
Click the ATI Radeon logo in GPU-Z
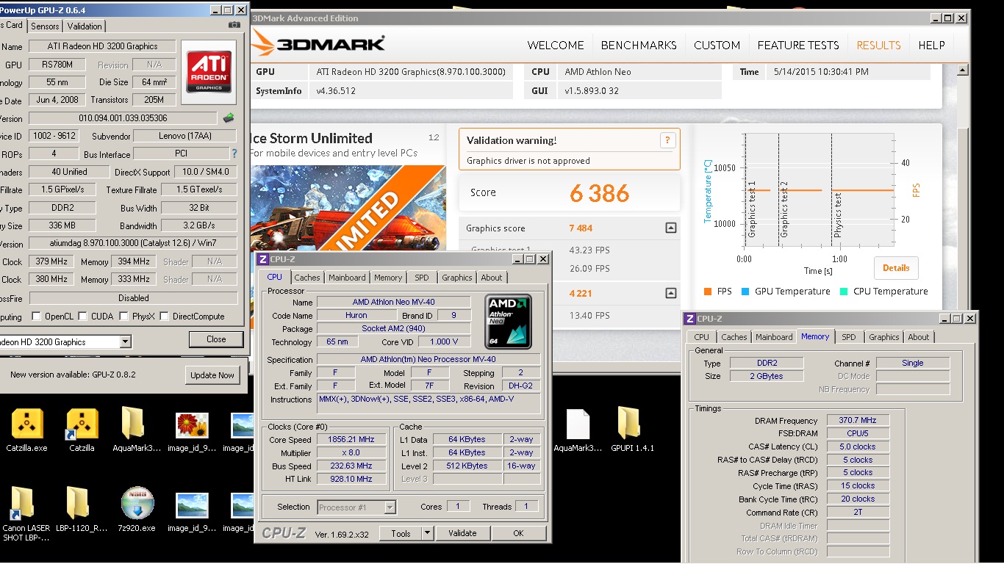pos(209,71)
